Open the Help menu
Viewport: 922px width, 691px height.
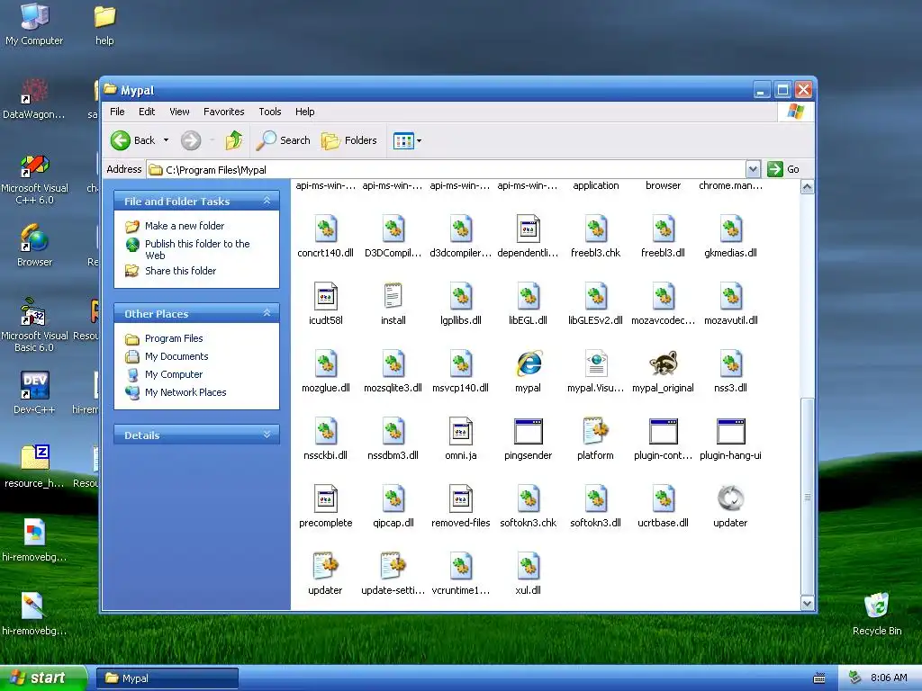click(x=304, y=112)
